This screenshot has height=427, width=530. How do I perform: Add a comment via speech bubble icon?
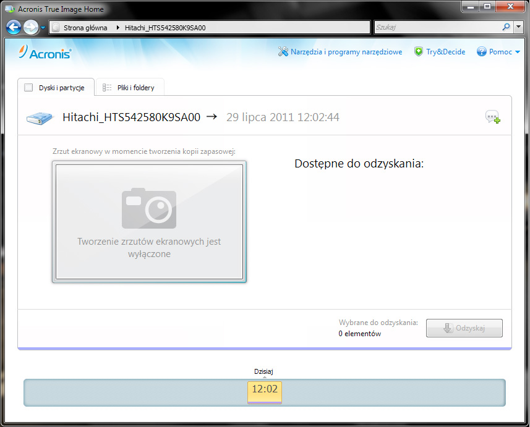pos(493,117)
